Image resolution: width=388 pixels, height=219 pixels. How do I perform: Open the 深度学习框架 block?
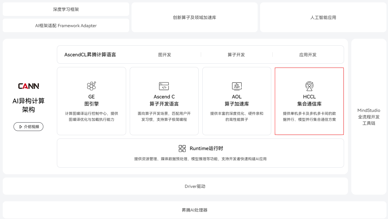(x=66, y=9)
